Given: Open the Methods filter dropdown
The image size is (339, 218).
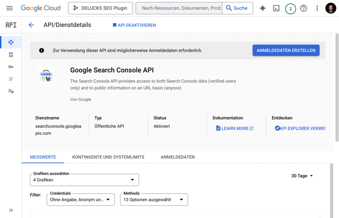Looking at the screenshot, I should coord(154,200).
